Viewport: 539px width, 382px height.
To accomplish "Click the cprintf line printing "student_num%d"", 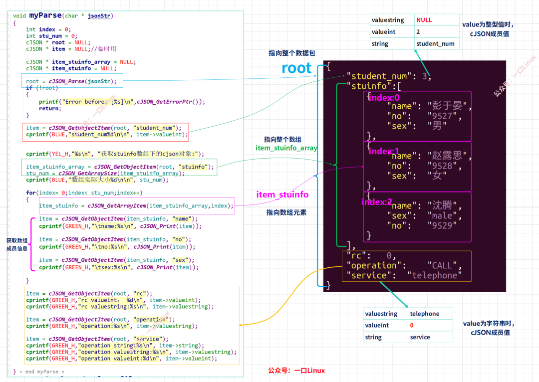I will coord(107,135).
